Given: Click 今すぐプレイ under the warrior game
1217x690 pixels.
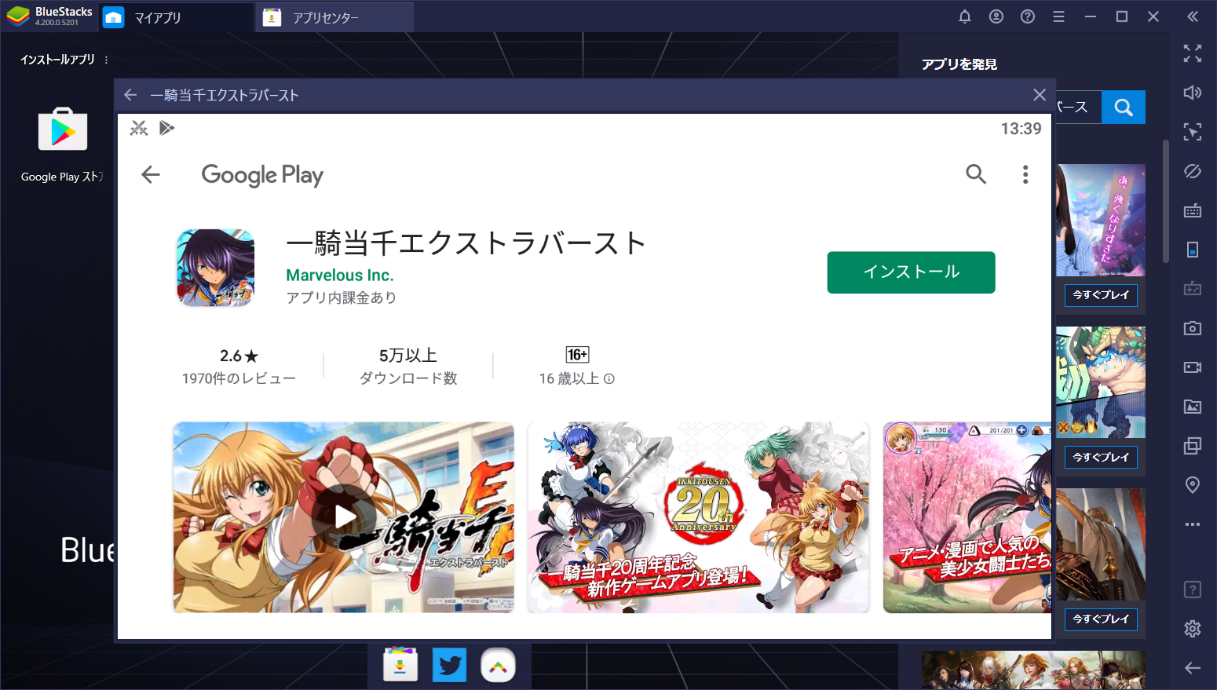Looking at the screenshot, I should pyautogui.click(x=1101, y=619).
